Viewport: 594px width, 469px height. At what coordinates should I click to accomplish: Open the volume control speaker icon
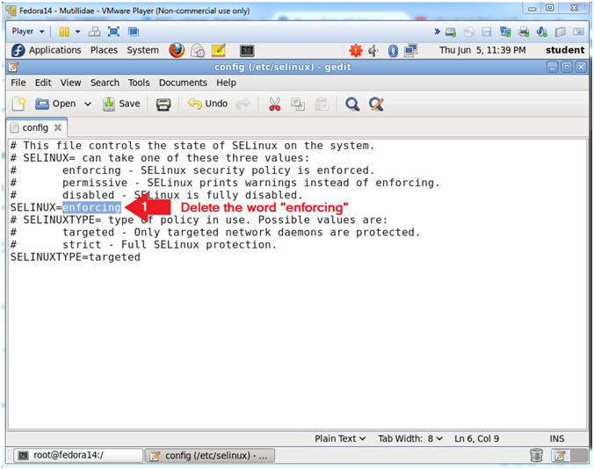[373, 50]
